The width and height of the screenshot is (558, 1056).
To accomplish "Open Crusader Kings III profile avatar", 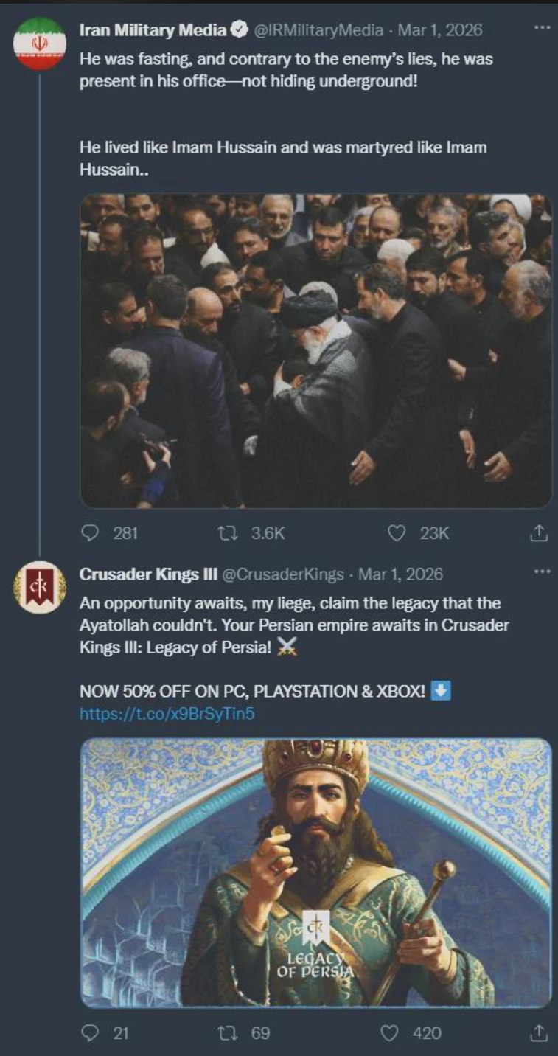I will point(40,587).
